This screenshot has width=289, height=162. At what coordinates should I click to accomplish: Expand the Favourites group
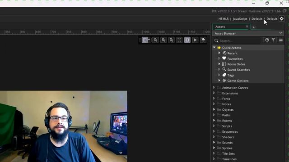click(219, 58)
